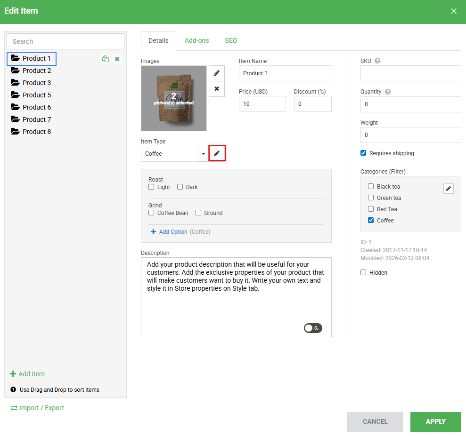Close the Edit Item dialog
This screenshot has height=436, width=466.
click(x=453, y=11)
